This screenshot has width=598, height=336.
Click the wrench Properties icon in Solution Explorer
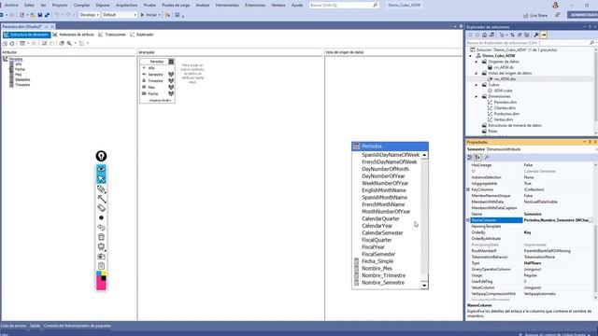point(536,35)
